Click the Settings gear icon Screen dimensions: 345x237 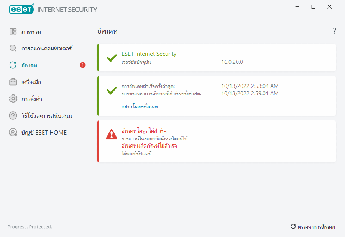click(x=13, y=99)
